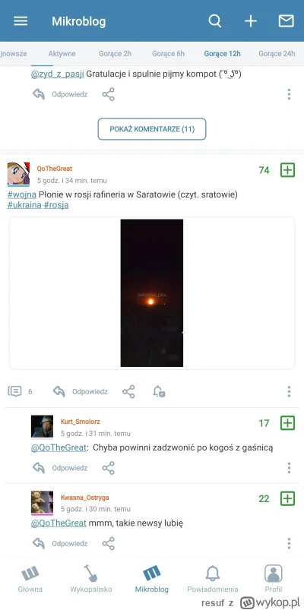The image size is (304, 610).
Task: Upvote QoTheGreat's post with green plus
Action: tap(287, 170)
